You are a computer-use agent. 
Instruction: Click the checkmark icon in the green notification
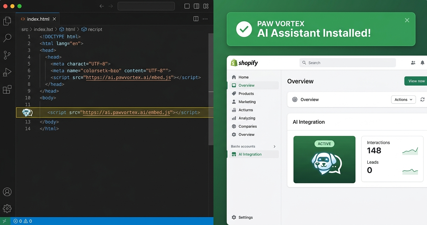click(244, 29)
